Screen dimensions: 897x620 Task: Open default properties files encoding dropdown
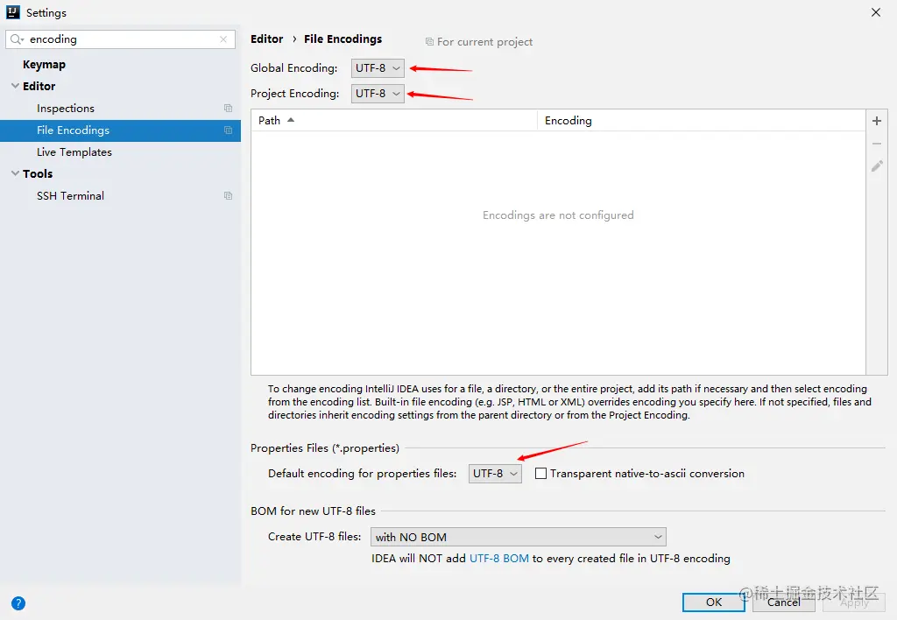click(495, 474)
